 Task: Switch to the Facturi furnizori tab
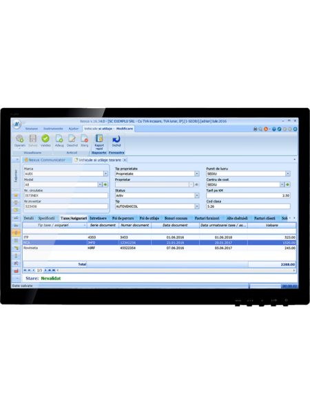(207, 218)
